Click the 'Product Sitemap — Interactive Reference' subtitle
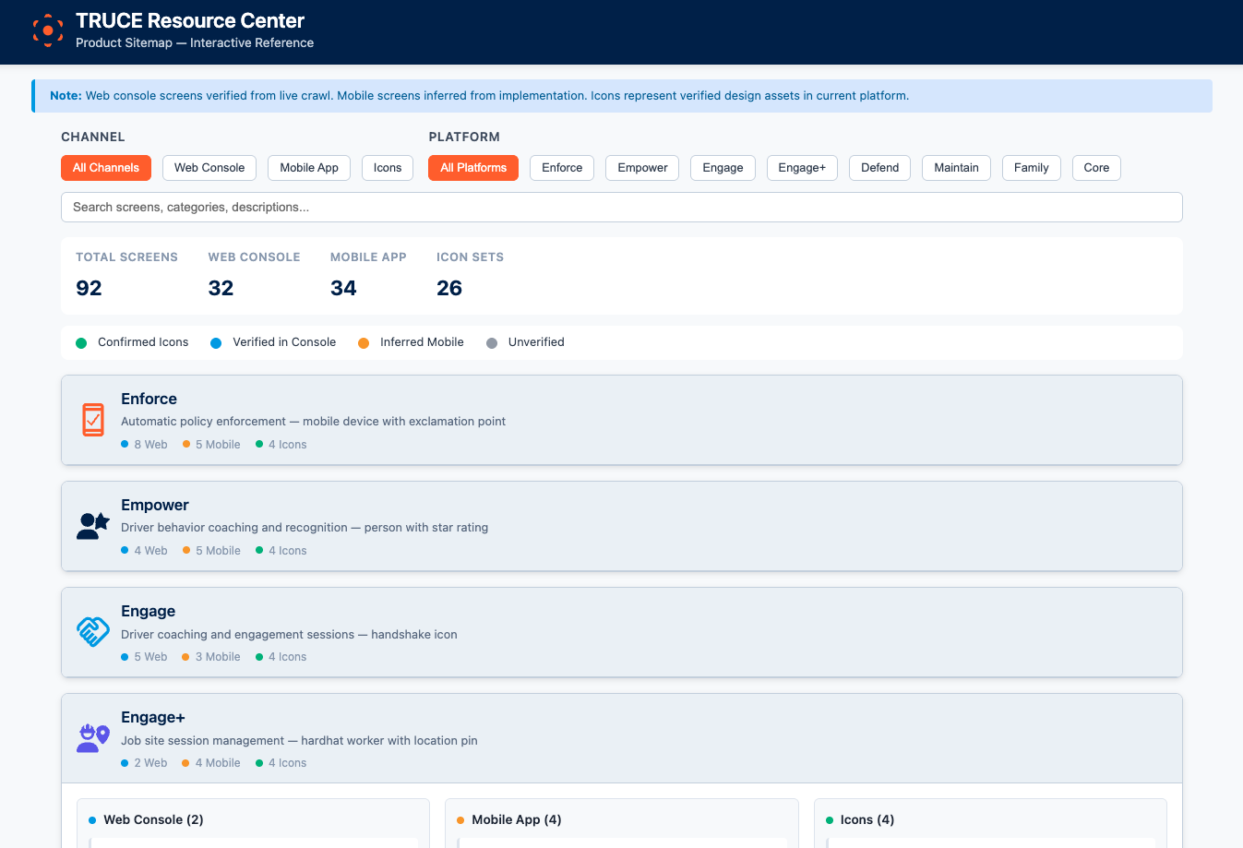The height and width of the screenshot is (848, 1243). [195, 43]
